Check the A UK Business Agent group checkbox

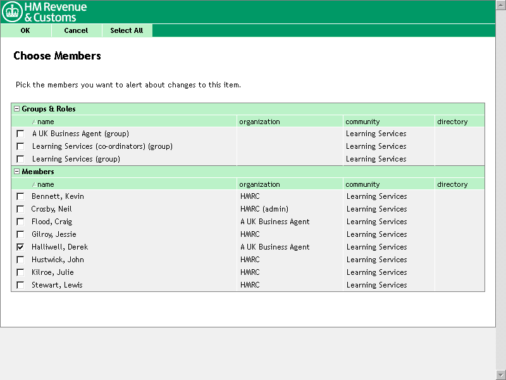pos(20,134)
